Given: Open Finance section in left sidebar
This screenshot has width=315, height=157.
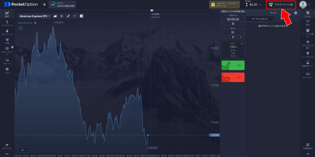Looking at the screenshot, I should coord(7,23).
